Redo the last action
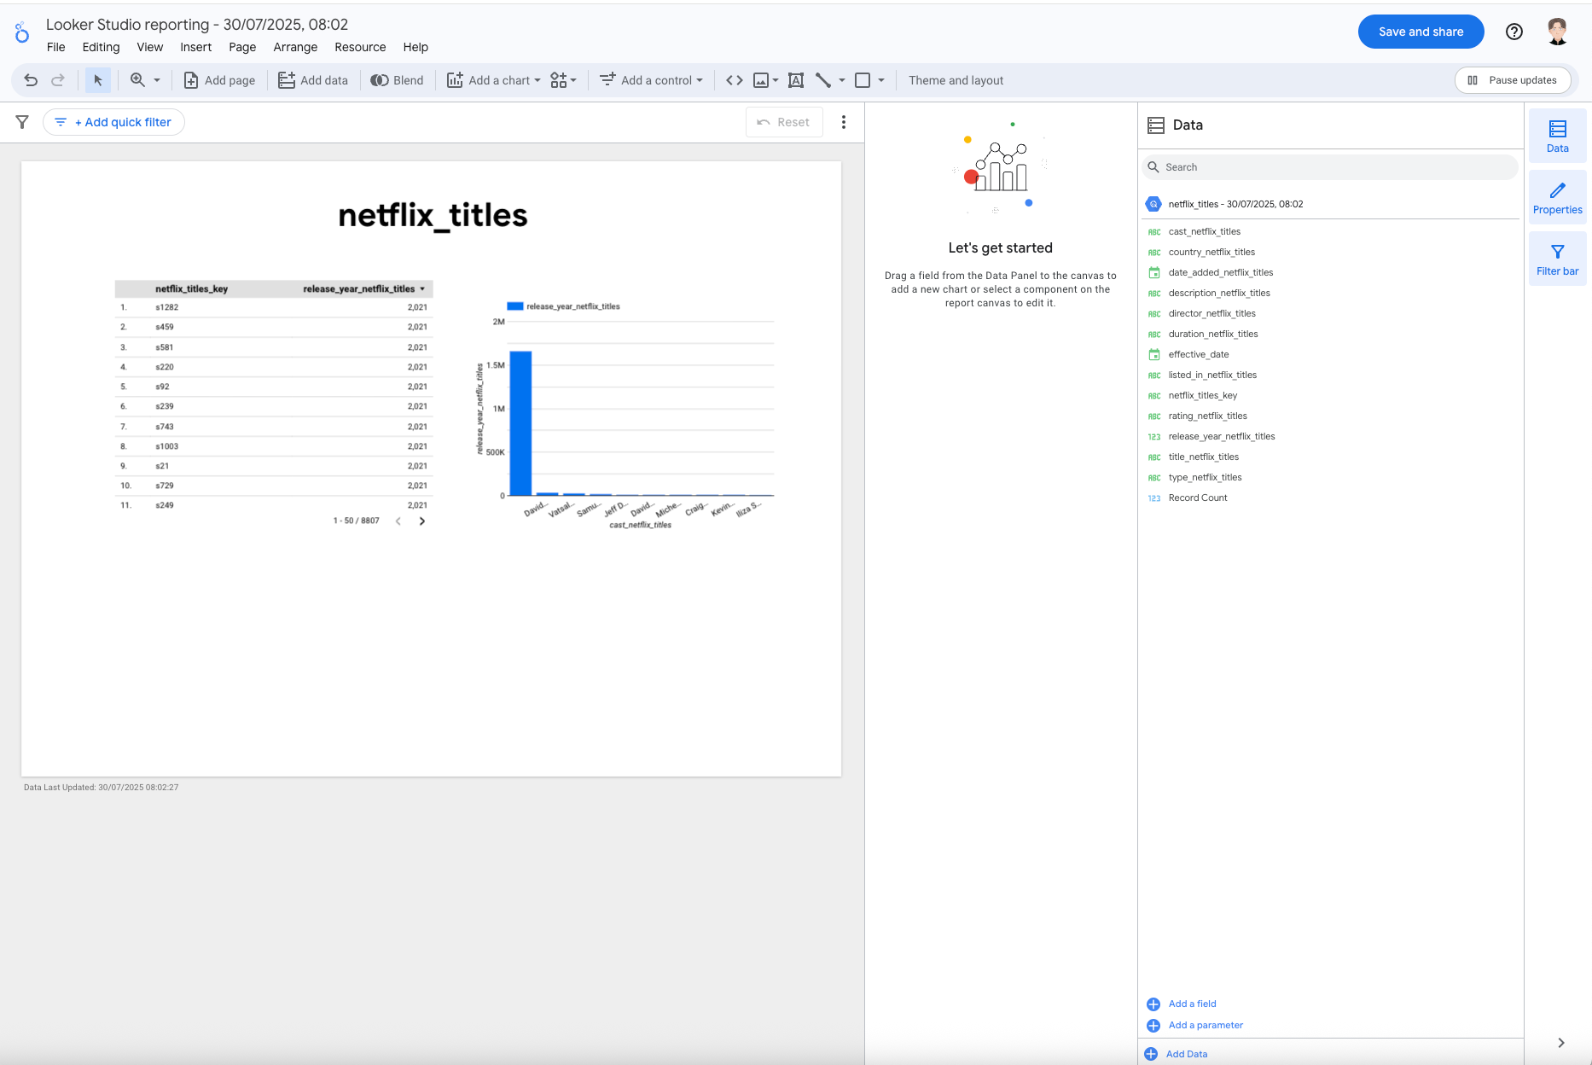1592x1065 pixels. click(58, 80)
